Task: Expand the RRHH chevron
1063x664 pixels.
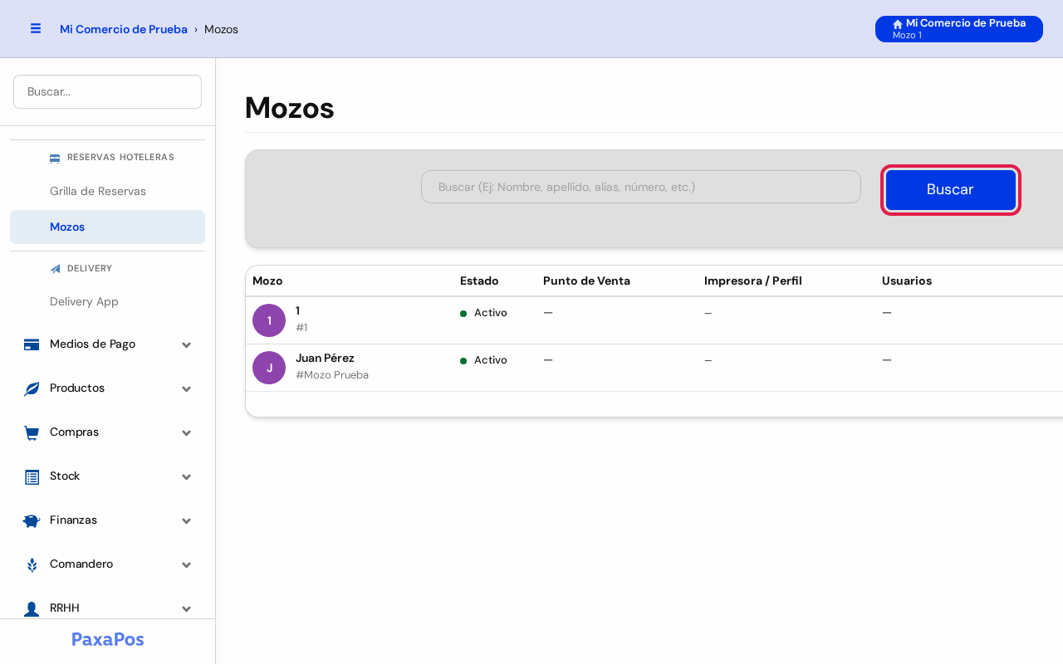Action: 187,609
